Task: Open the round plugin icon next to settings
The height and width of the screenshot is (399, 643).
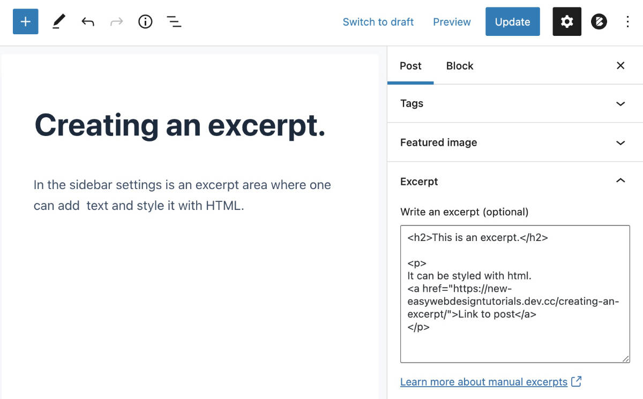Action: tap(599, 22)
